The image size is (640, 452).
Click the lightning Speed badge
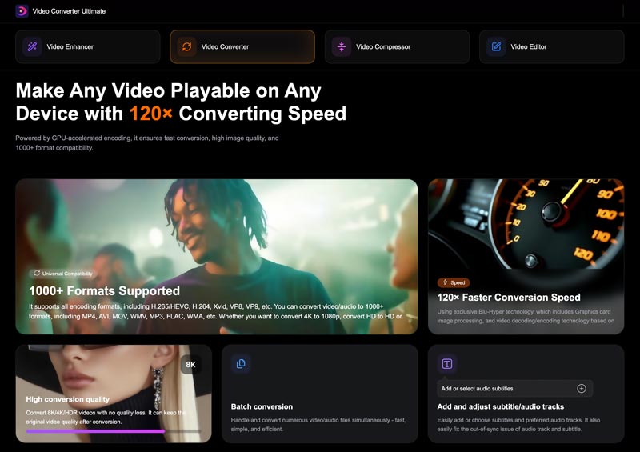pos(454,282)
